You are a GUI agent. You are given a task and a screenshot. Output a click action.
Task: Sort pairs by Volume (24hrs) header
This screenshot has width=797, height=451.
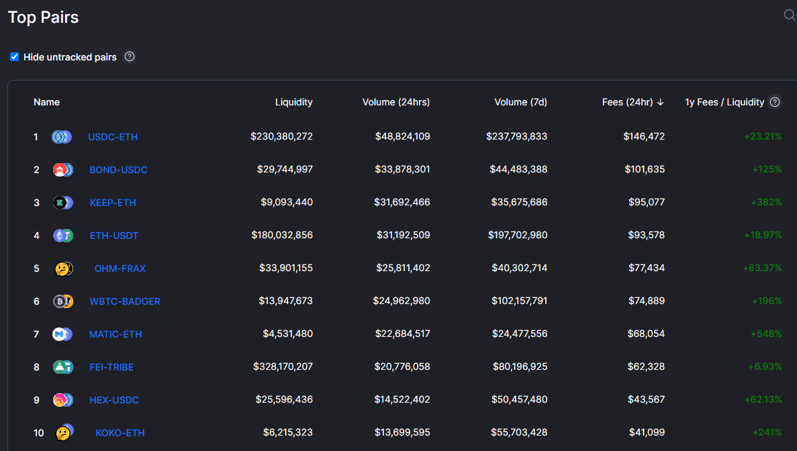(396, 102)
